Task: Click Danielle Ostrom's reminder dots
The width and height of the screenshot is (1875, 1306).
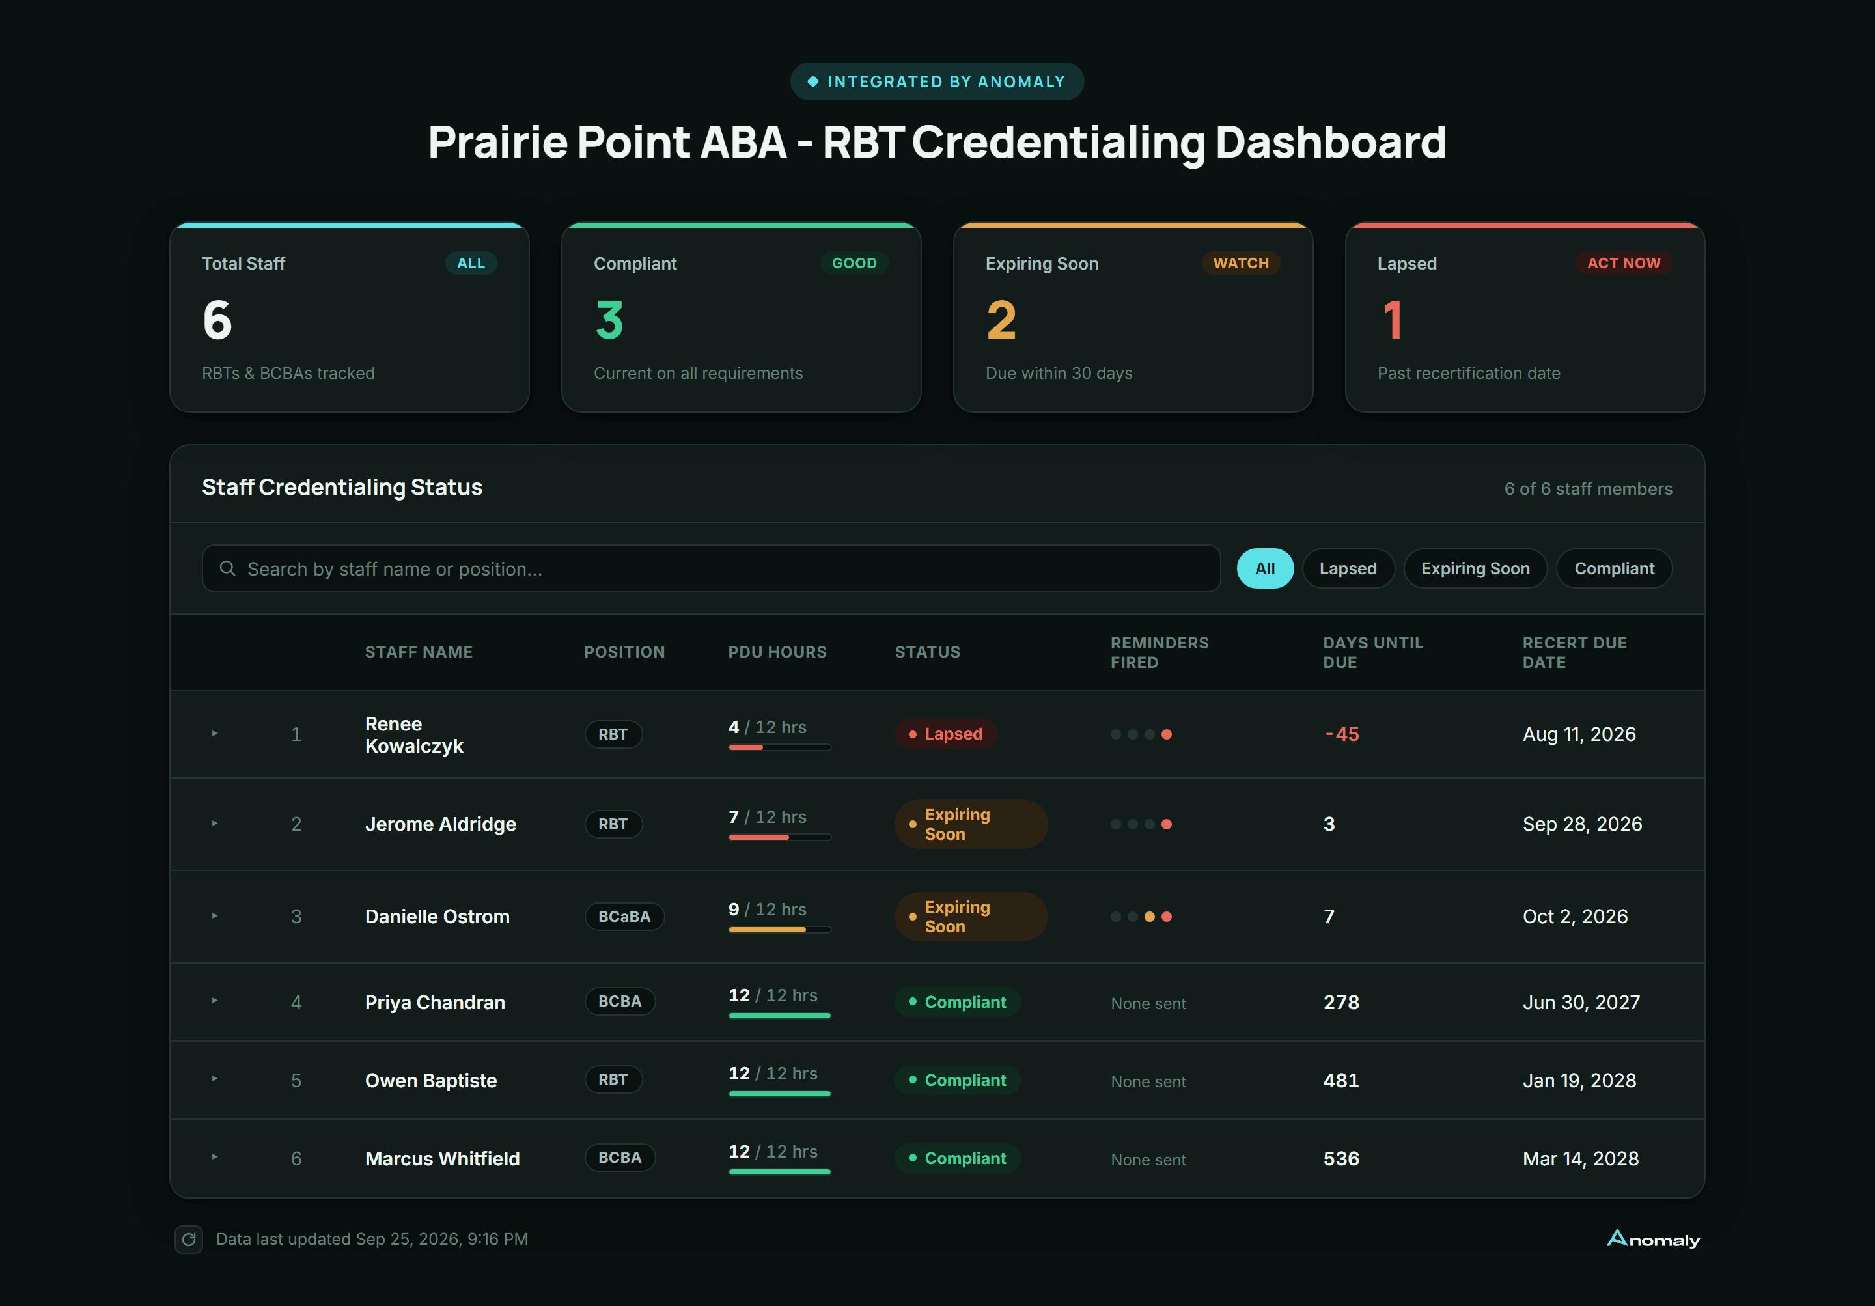Action: [x=1141, y=917]
